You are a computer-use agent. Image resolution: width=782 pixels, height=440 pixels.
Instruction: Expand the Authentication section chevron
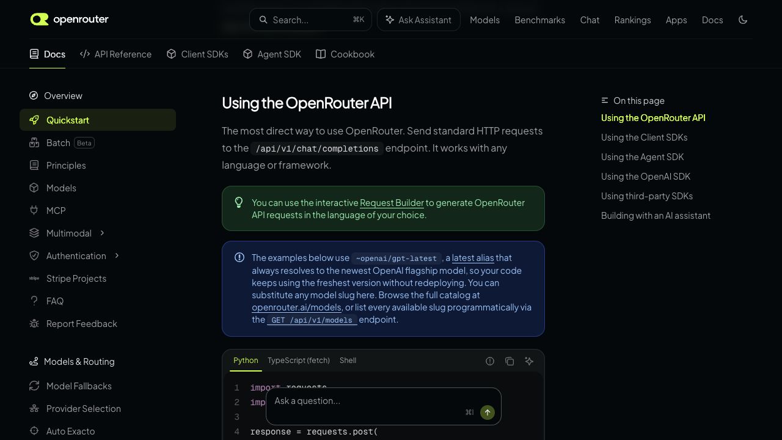(x=117, y=255)
